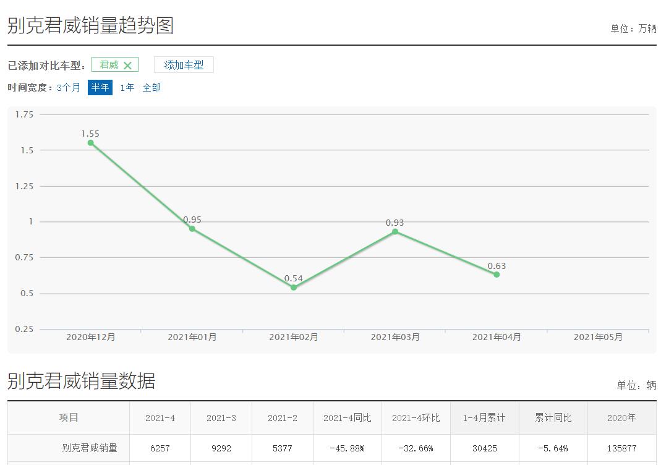Click the 0.54 data point for 2021年02月

pyautogui.click(x=294, y=288)
